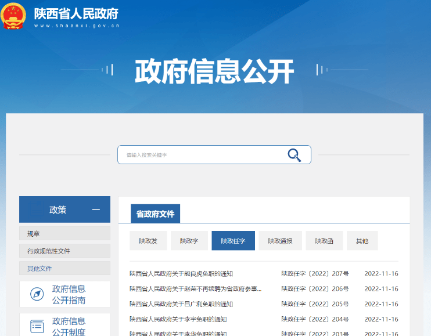Click the national emblem logo

pyautogui.click(x=13, y=16)
